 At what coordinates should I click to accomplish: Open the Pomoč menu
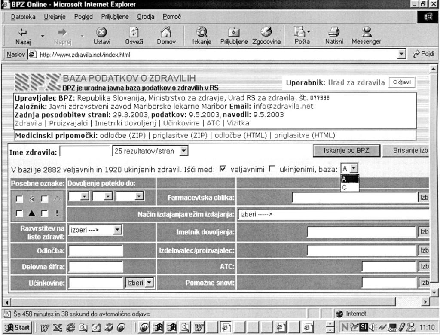pos(172,17)
